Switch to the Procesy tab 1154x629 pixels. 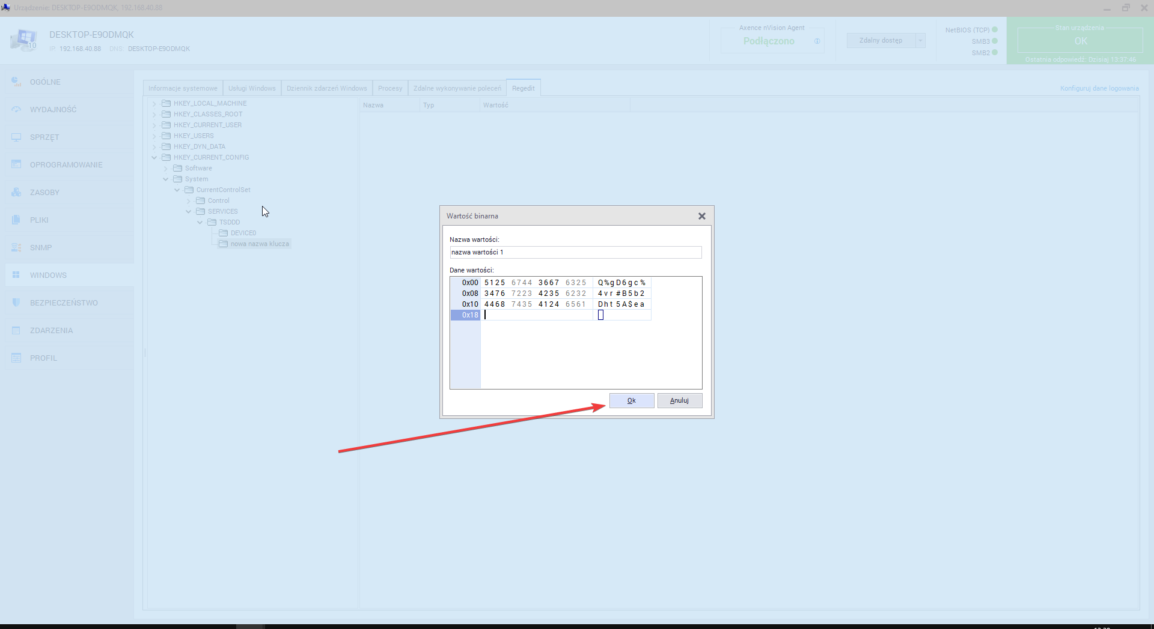point(390,88)
